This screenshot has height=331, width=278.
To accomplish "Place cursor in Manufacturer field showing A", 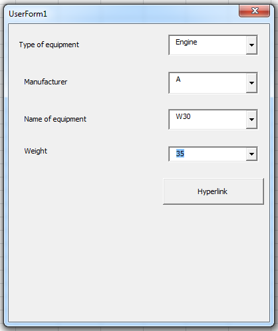I will click(x=208, y=82).
